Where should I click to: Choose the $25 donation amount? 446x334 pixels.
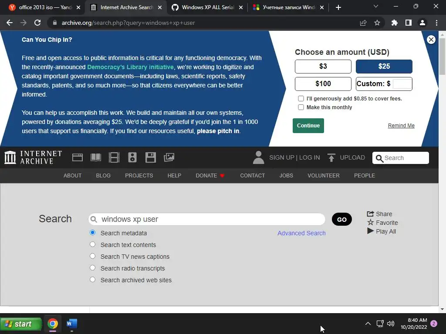pos(384,67)
